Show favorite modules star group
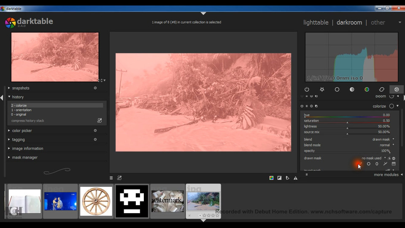 pyautogui.click(x=322, y=90)
